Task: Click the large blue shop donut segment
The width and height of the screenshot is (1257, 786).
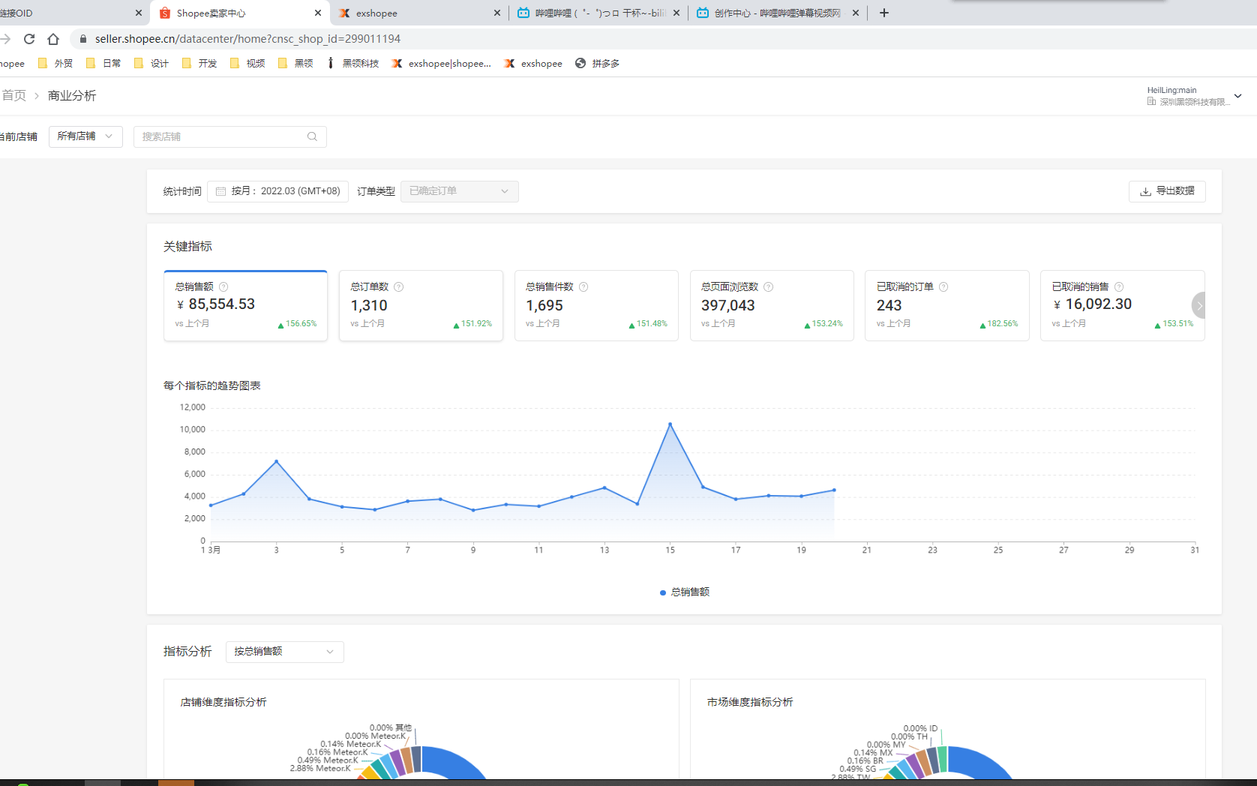Action: (x=454, y=761)
